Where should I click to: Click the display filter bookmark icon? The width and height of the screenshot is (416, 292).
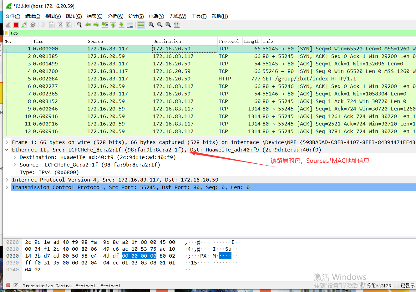click(x=6, y=33)
